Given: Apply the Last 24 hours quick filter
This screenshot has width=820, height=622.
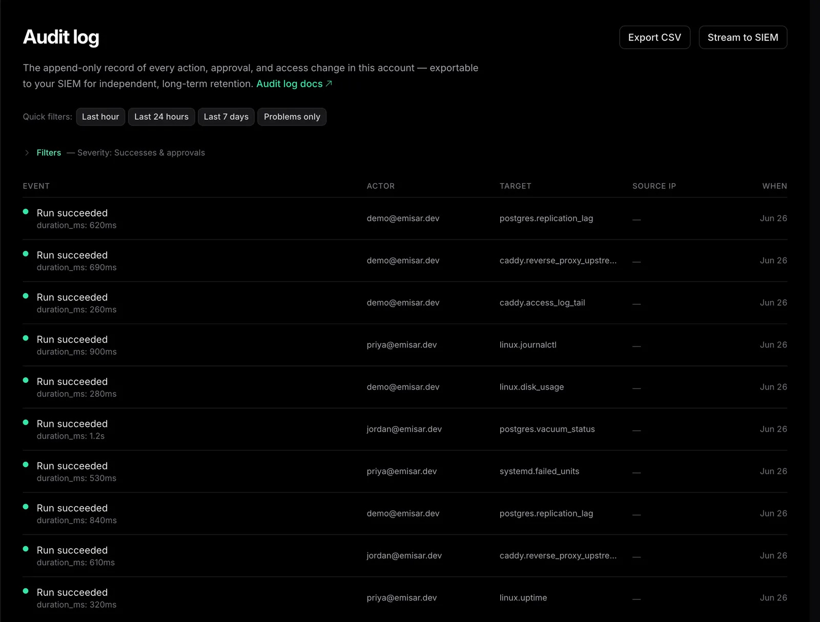Looking at the screenshot, I should point(161,117).
